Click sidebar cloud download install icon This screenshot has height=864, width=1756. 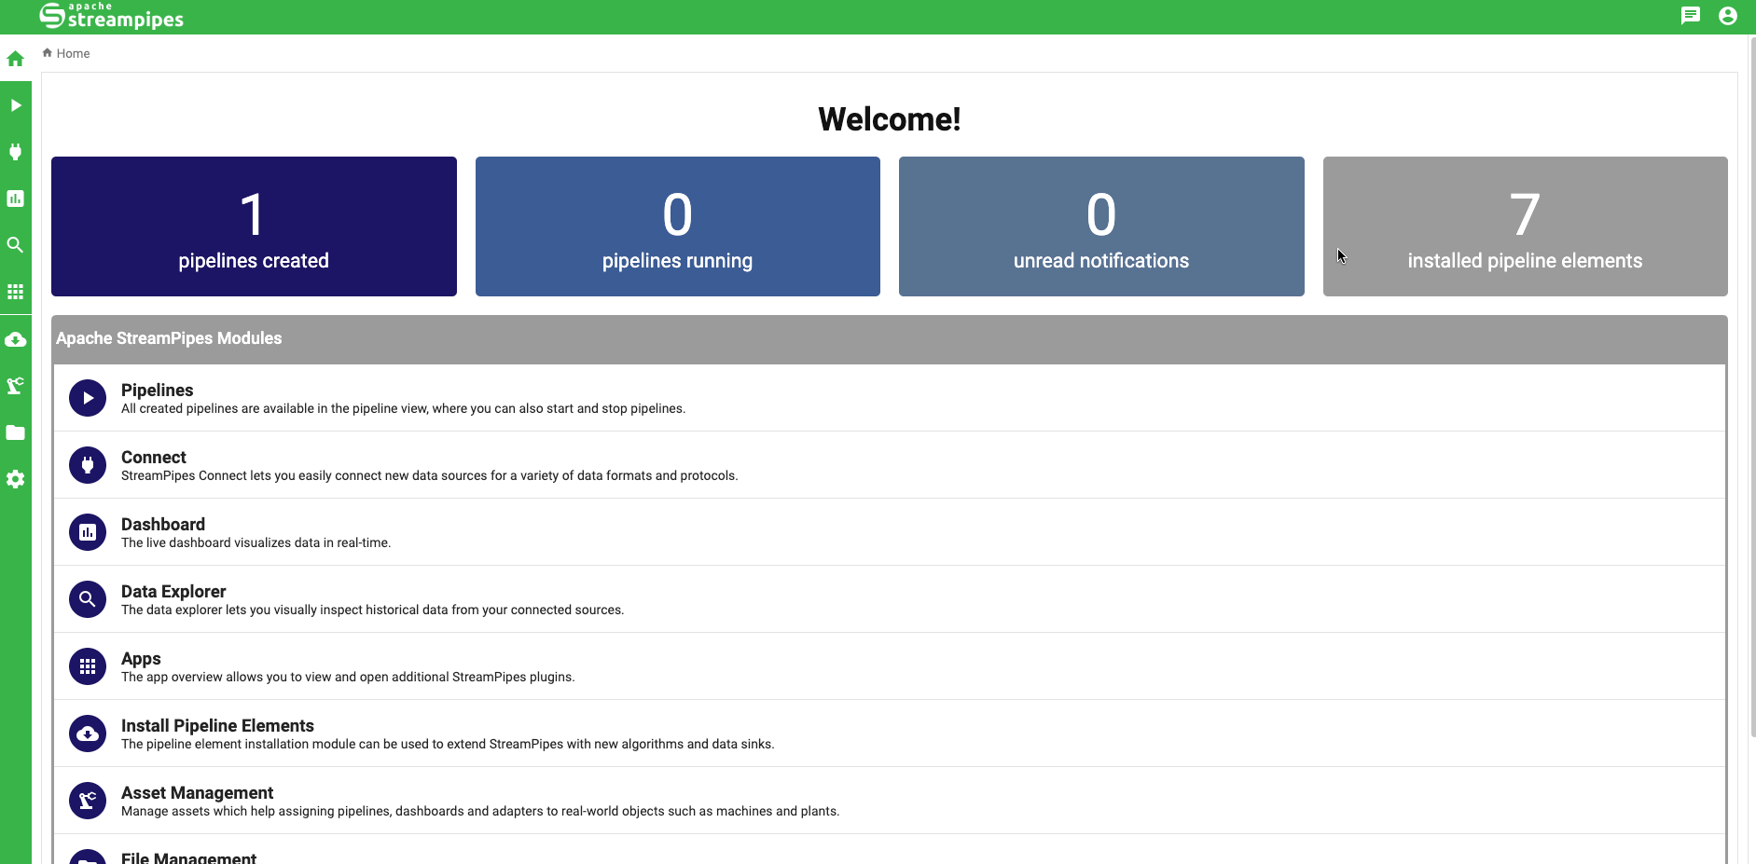[15, 339]
